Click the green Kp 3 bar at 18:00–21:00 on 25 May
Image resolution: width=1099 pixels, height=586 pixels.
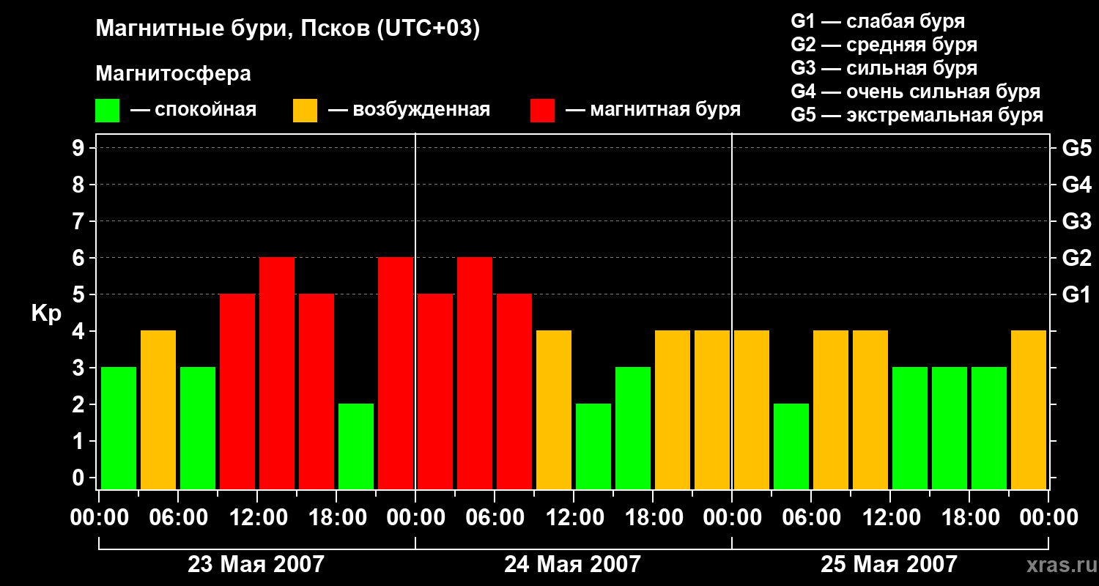click(989, 428)
